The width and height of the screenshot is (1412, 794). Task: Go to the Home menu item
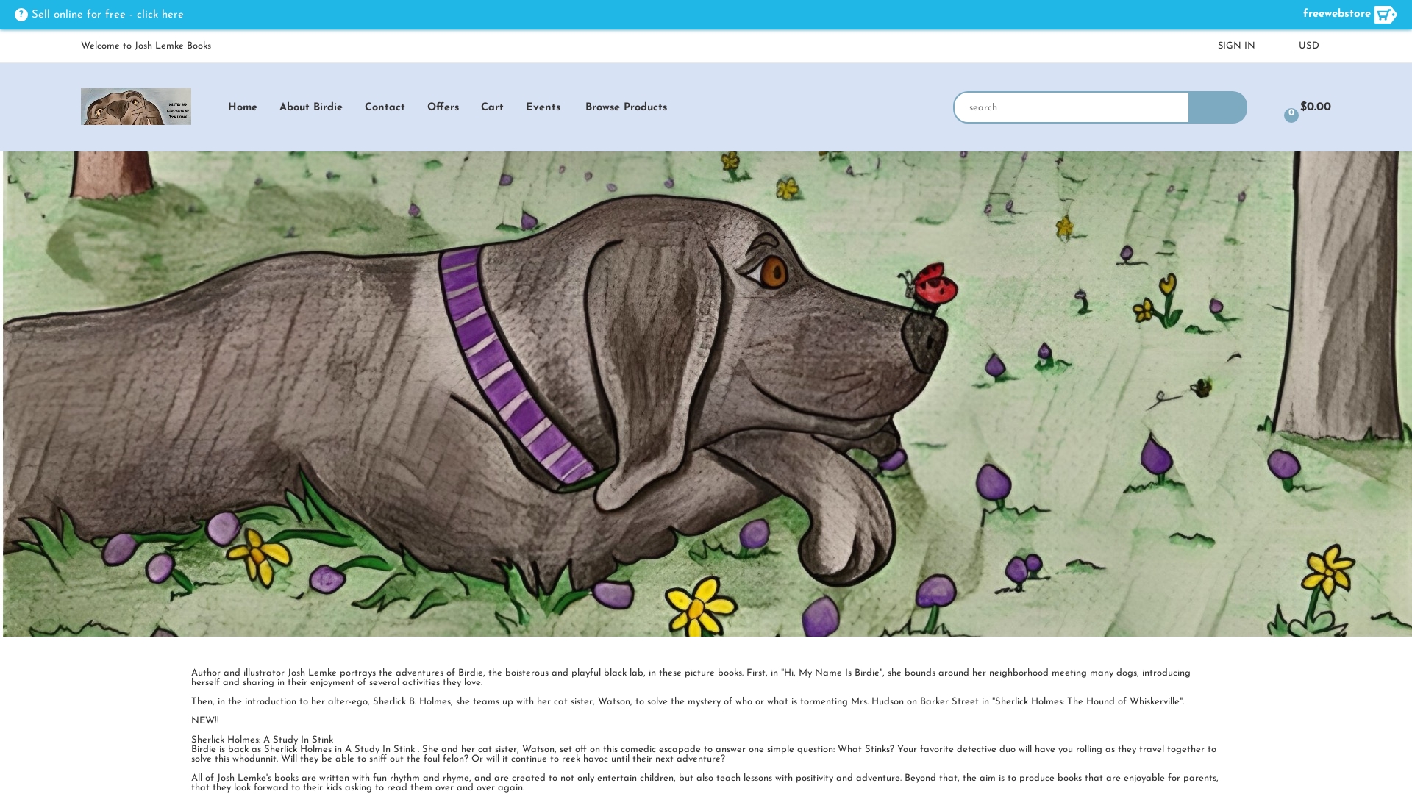pos(243,107)
